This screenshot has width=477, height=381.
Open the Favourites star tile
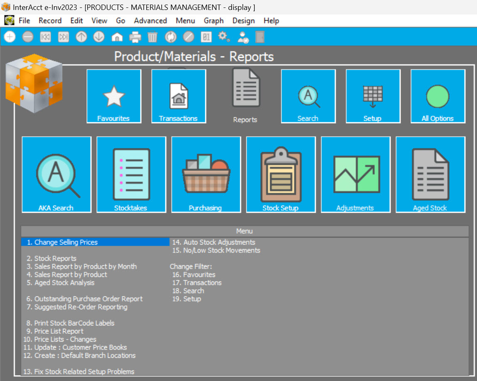tap(114, 96)
